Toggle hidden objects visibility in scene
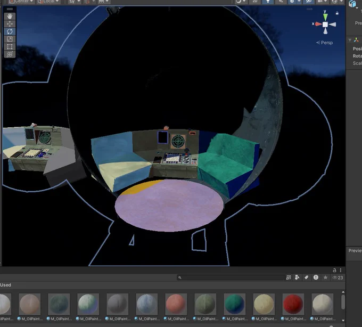Image resolution: width=362 pixels, height=327 pixels. (x=309, y=2)
